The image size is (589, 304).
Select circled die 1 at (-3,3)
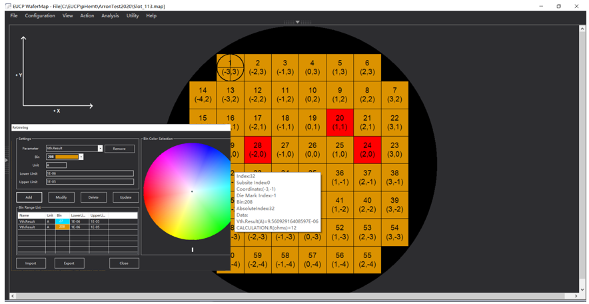tap(230, 67)
